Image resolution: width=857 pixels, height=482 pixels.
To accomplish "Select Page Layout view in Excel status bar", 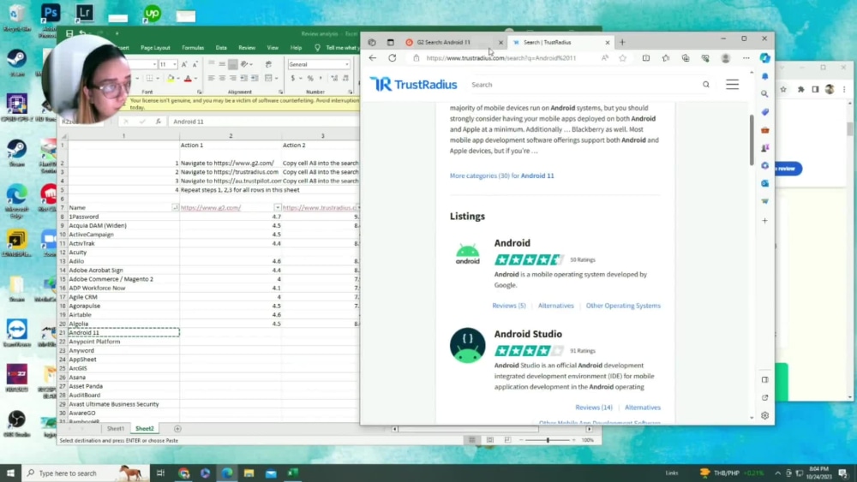I will [489, 440].
